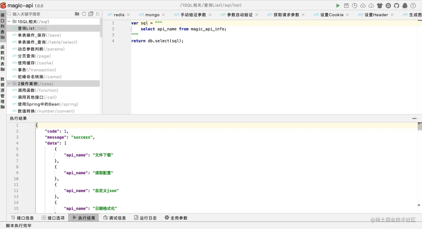422x229 pixels.
Task: Run the script with green play button
Action: point(338,6)
